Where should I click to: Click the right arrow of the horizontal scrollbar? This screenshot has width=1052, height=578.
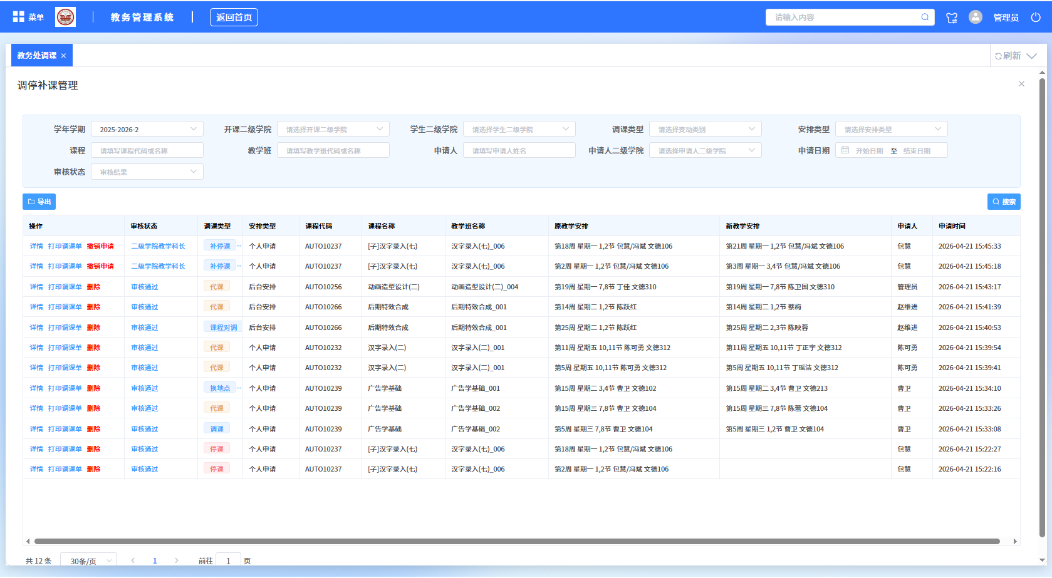pos(1015,541)
